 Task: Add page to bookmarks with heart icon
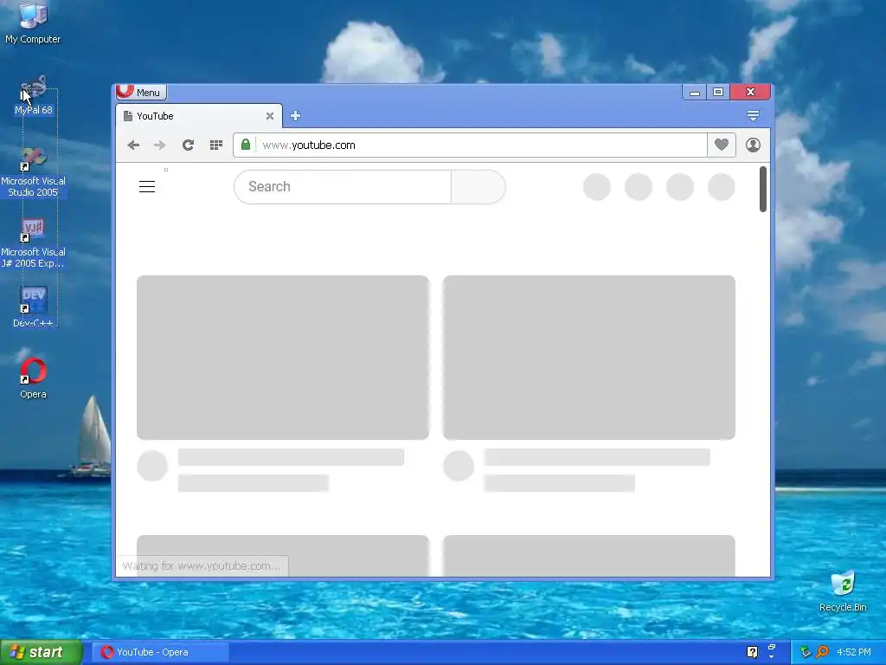tap(721, 145)
